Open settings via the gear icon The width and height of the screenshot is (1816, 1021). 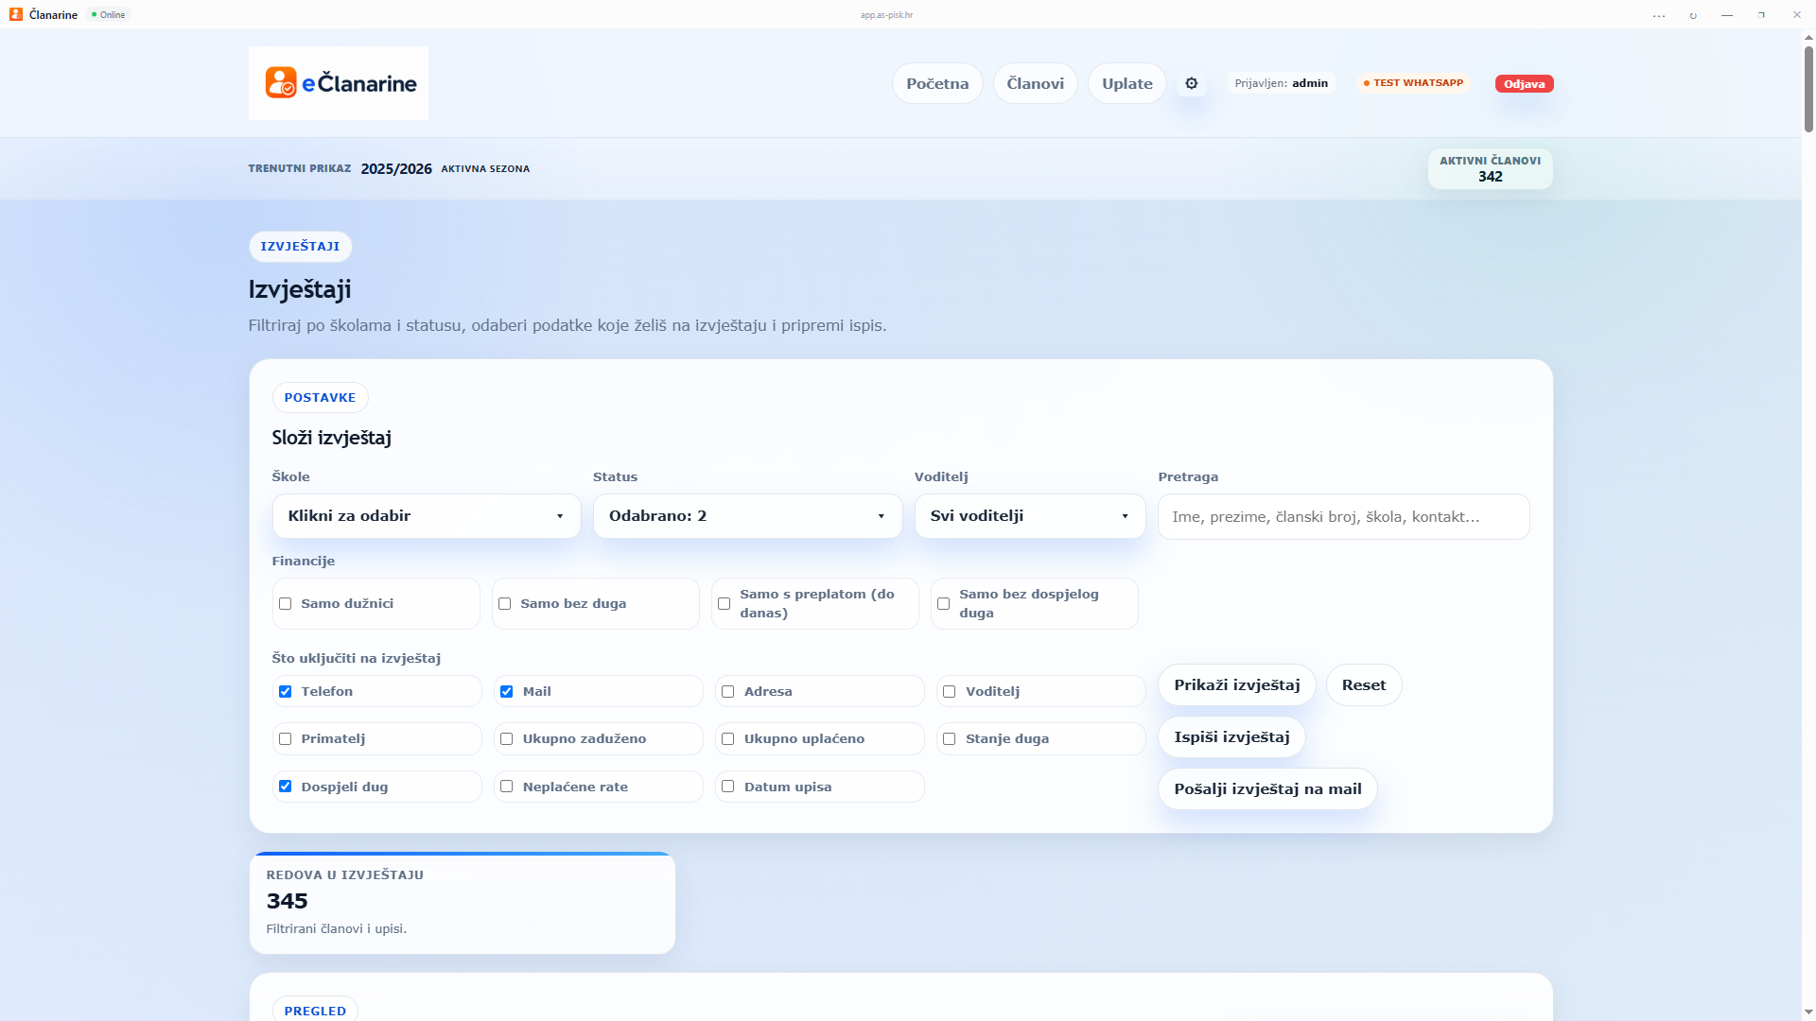(x=1192, y=83)
